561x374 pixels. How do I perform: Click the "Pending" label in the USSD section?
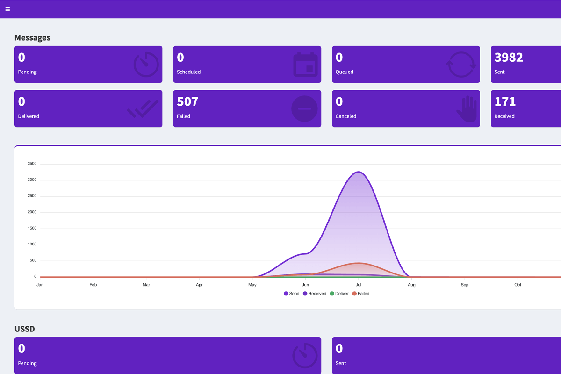(x=28, y=363)
